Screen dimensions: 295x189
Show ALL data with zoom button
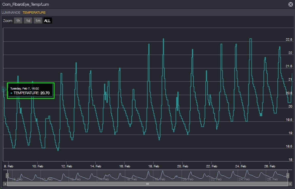coord(48,21)
